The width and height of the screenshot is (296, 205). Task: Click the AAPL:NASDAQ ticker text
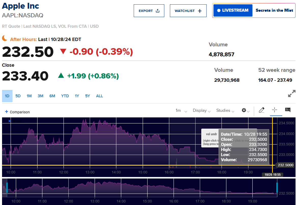click(x=23, y=15)
